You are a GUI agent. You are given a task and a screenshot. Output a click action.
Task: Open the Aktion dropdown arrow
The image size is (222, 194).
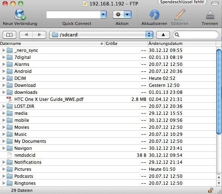[x=127, y=14]
